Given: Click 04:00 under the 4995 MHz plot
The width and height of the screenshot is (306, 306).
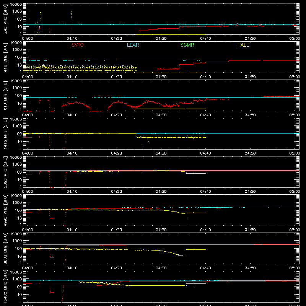Looking at the screenshot, I should click(27, 230).
